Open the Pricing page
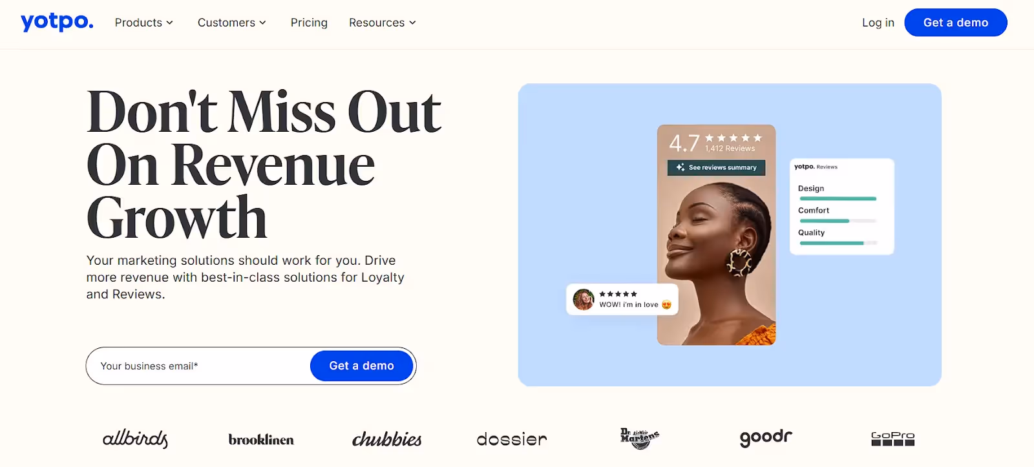1034x467 pixels. click(x=309, y=23)
